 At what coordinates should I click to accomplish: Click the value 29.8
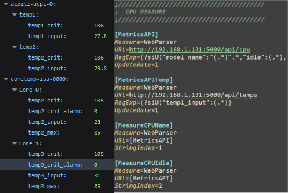(100, 69)
